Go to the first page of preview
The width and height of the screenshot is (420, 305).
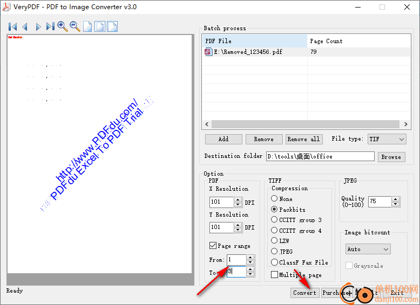13,26
